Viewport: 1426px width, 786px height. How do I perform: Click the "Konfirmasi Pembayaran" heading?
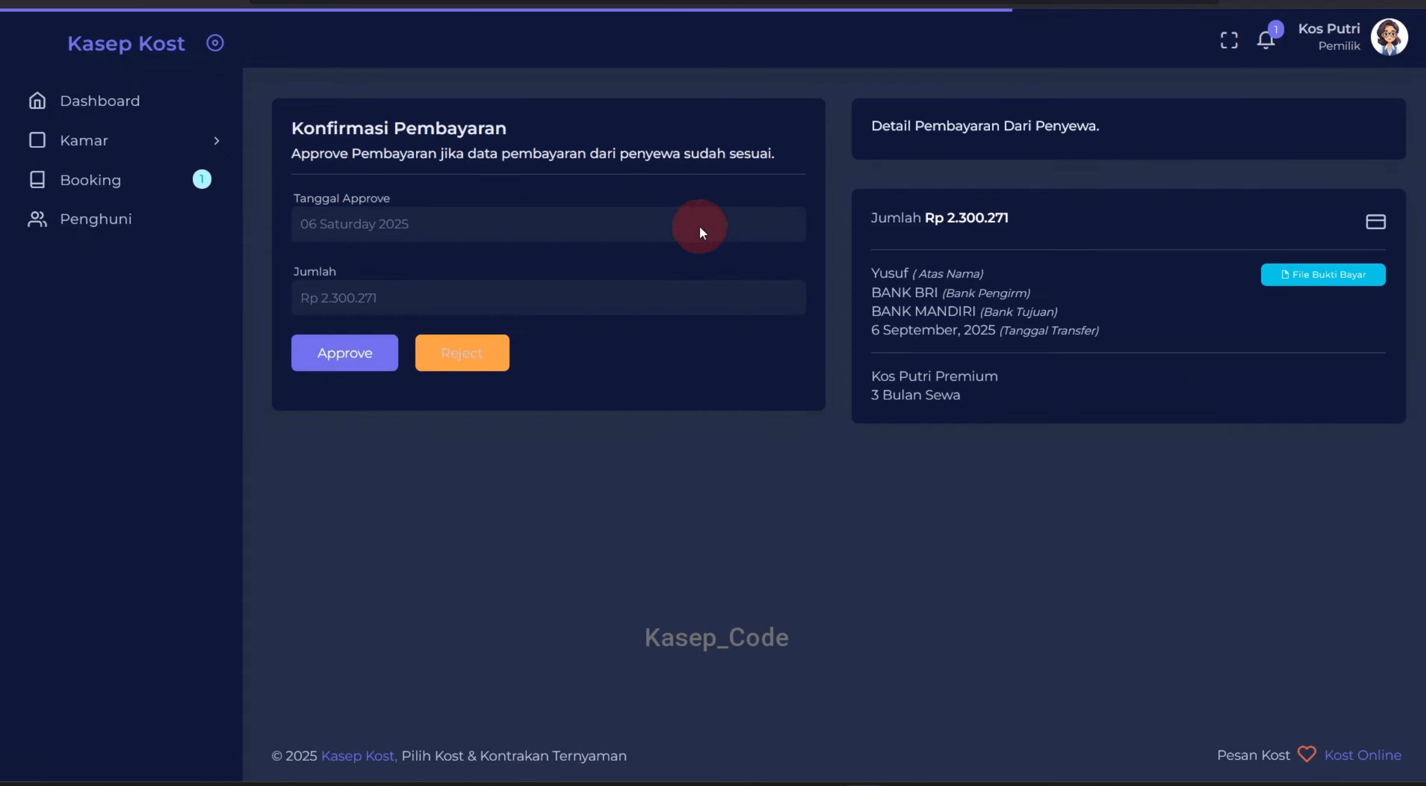click(x=399, y=128)
